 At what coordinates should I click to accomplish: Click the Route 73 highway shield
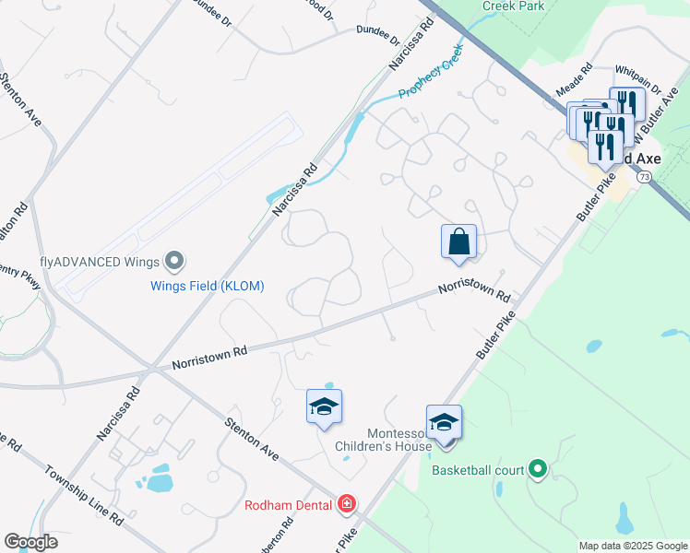click(x=644, y=177)
